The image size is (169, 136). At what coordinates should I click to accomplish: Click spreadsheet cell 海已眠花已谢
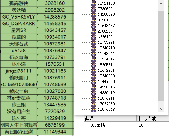point(19,132)
